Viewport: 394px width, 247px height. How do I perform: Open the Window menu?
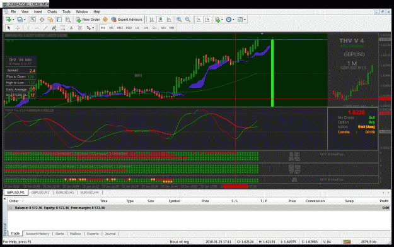click(x=82, y=12)
